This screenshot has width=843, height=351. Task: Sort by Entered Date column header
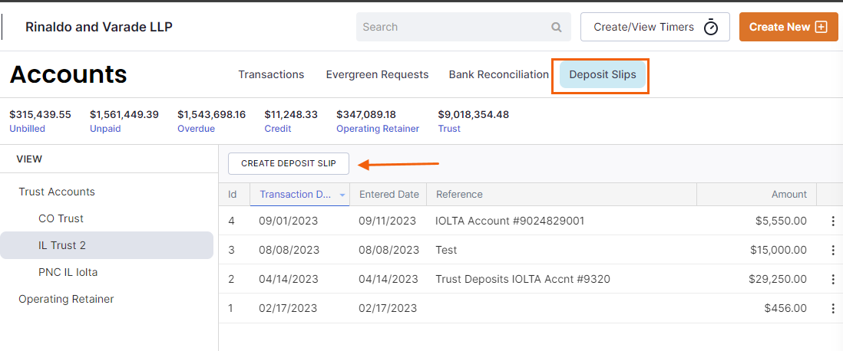point(388,195)
